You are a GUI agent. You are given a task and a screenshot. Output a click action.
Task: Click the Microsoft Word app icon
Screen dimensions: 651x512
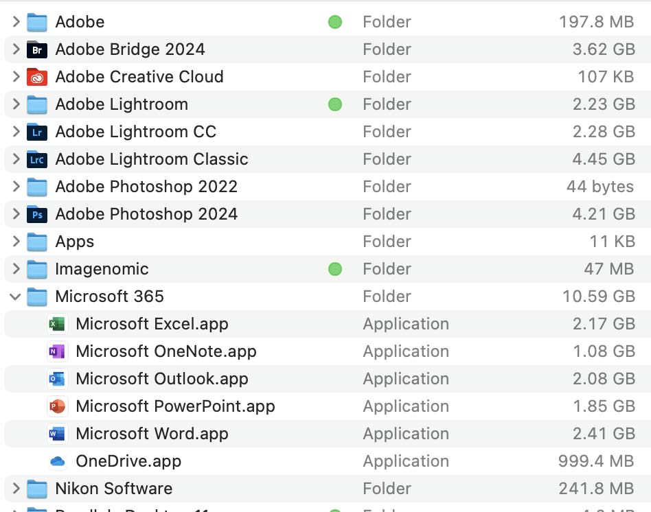(x=58, y=434)
